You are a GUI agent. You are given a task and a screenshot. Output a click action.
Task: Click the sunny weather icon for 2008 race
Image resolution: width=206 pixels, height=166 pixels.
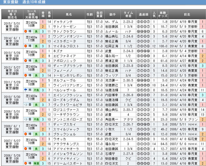tap(26, 134)
